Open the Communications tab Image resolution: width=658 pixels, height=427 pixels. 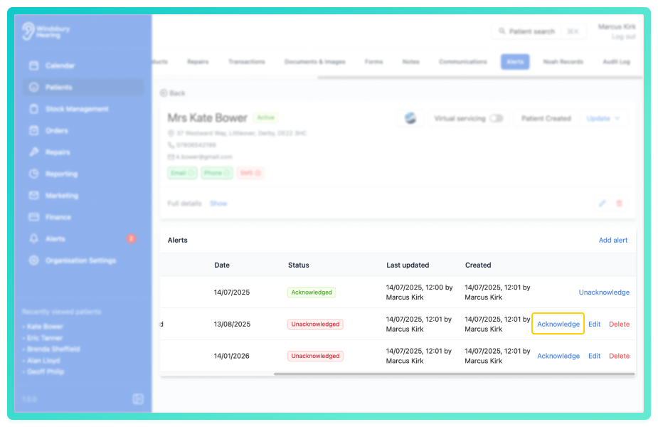(463, 62)
